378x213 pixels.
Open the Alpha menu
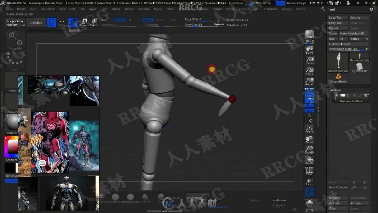pyautogui.click(x=9, y=9)
